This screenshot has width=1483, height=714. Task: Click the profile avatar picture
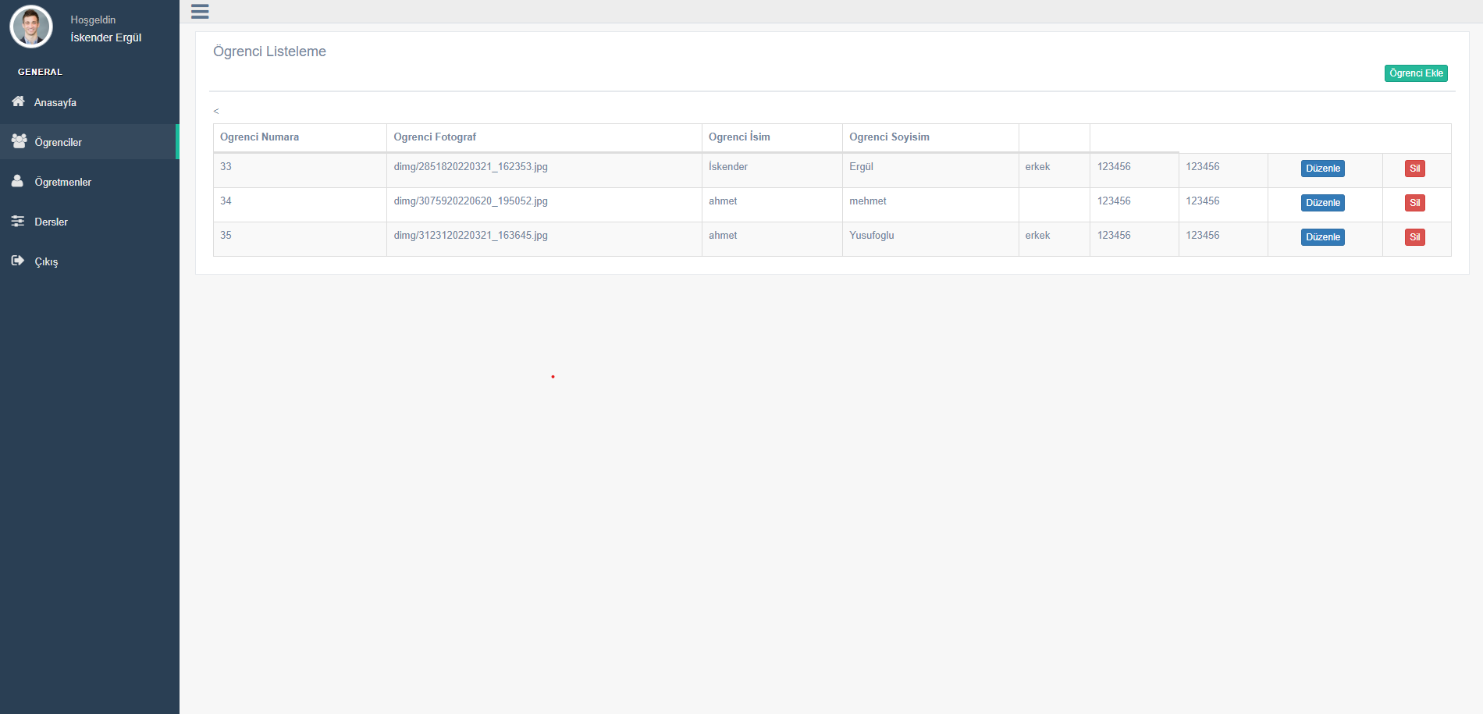(30, 26)
